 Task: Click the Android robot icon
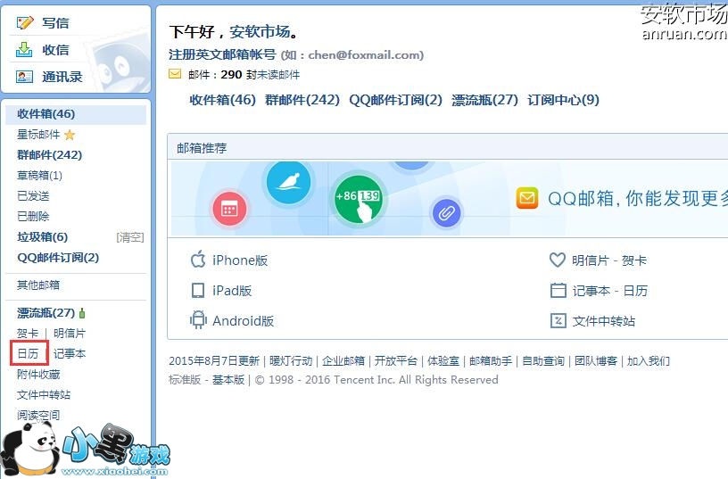coord(198,320)
